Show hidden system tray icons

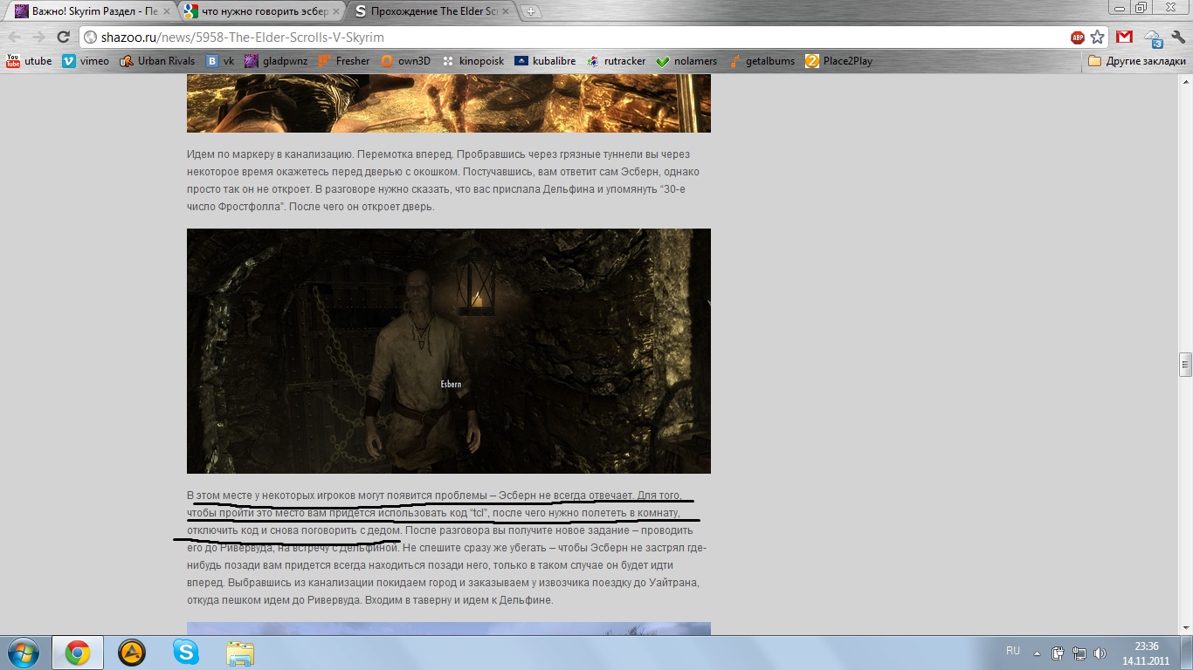(1037, 653)
